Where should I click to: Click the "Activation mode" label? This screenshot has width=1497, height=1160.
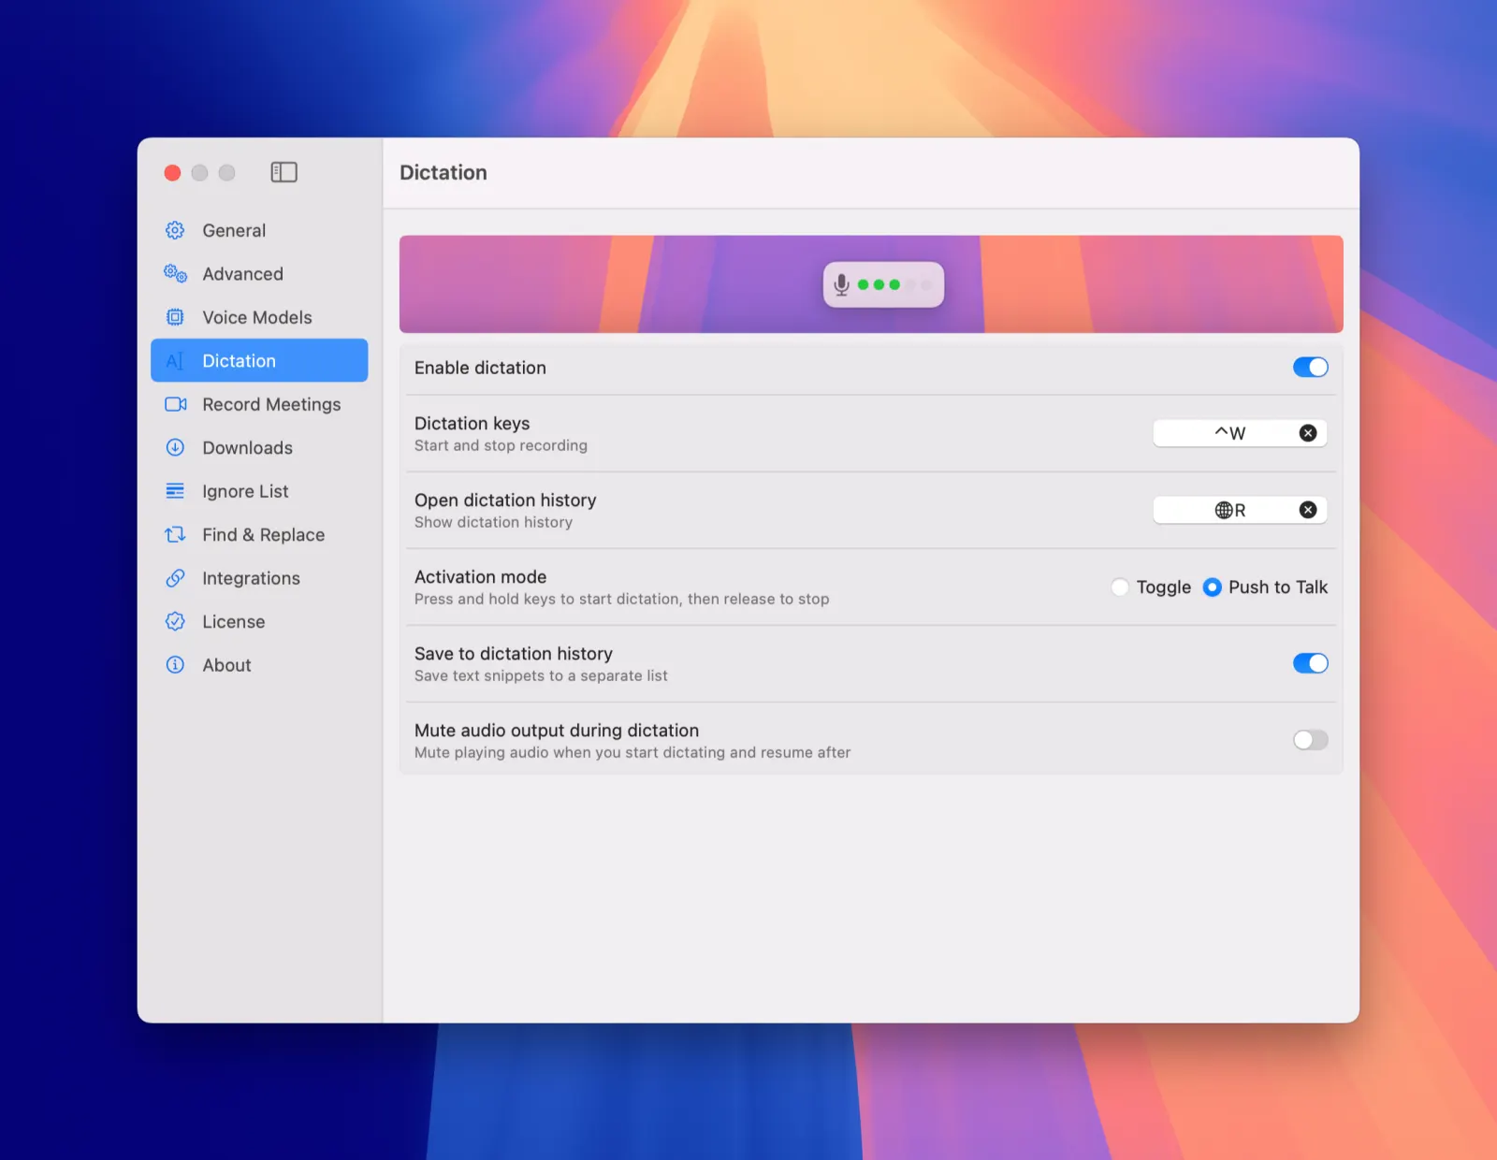480,577
